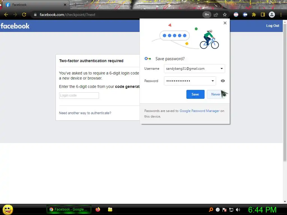Click the Save password? title text
Image resolution: width=287 pixels, height=215 pixels.
point(170,59)
